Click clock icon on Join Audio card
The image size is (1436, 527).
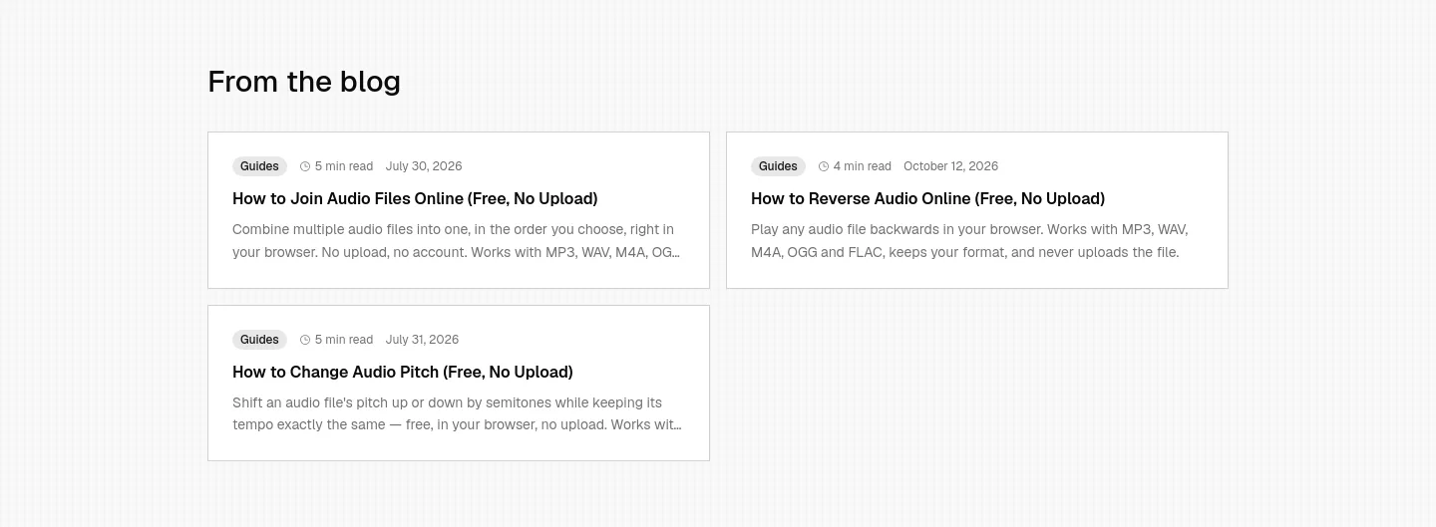click(305, 166)
